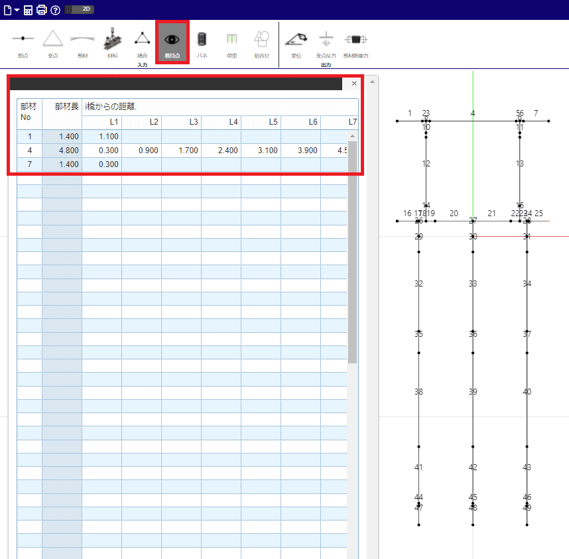Click the L6 column header
The image size is (569, 559).
pyautogui.click(x=301, y=122)
